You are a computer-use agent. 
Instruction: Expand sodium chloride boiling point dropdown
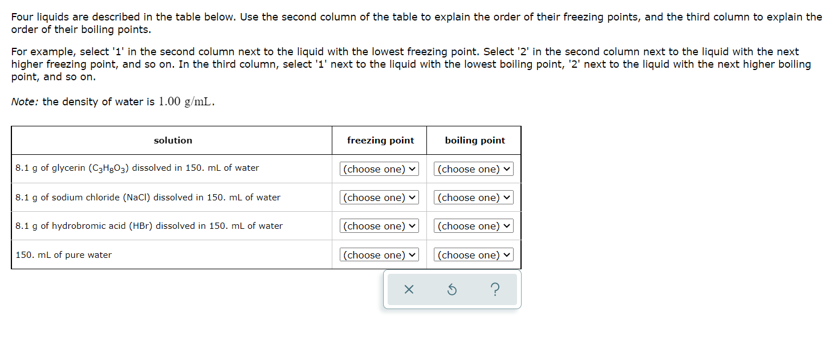click(474, 198)
